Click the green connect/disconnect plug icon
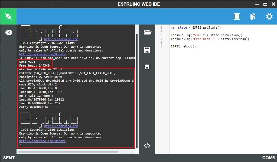The width and height of the screenshot is (277, 162). point(8,16)
